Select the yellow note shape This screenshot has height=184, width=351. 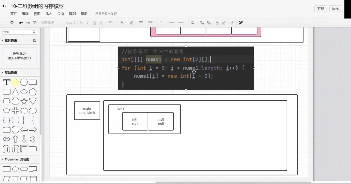[15, 82]
